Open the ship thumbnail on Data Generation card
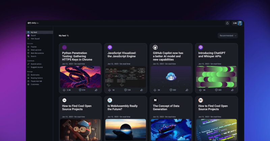The height and width of the screenshot is (141, 270). click(171, 130)
